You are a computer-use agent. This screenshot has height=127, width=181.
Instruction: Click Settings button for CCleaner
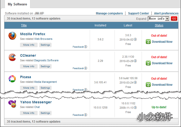(x=45, y=66)
